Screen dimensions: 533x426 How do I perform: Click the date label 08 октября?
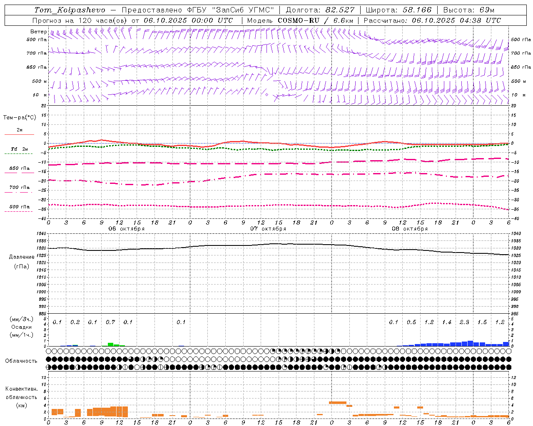[x=410, y=229]
